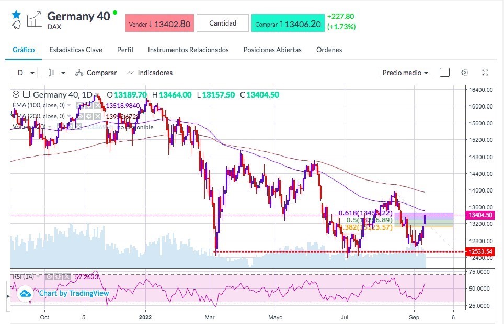The width and height of the screenshot is (504, 324).
Task: Click the open price value 13189.70
Action: [x=130, y=94]
